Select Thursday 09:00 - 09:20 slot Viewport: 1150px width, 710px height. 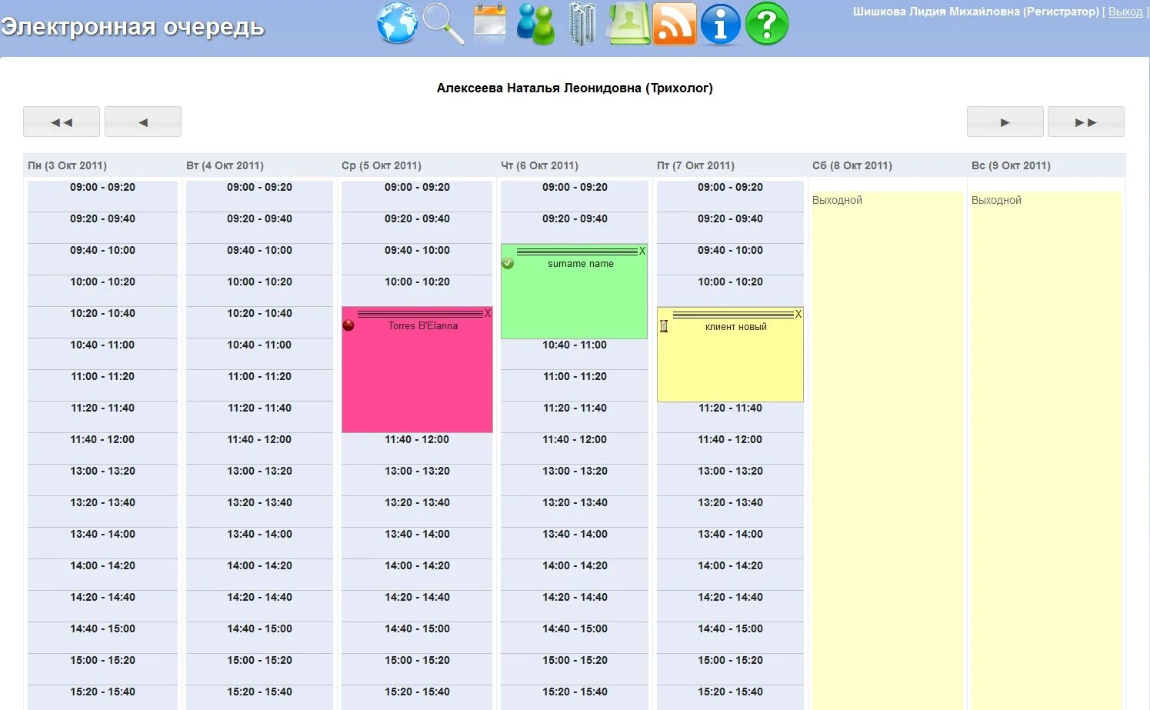575,195
